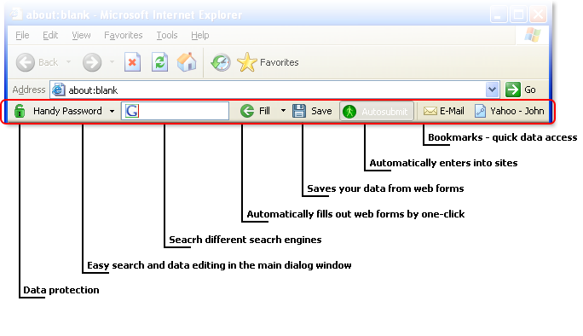Go to the Home page icon
583x336 pixels.
pyautogui.click(x=187, y=62)
